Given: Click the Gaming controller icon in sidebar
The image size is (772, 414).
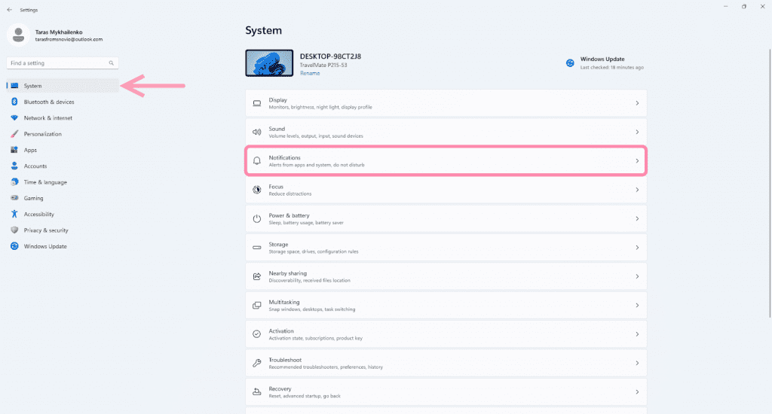Looking at the screenshot, I should pos(14,198).
